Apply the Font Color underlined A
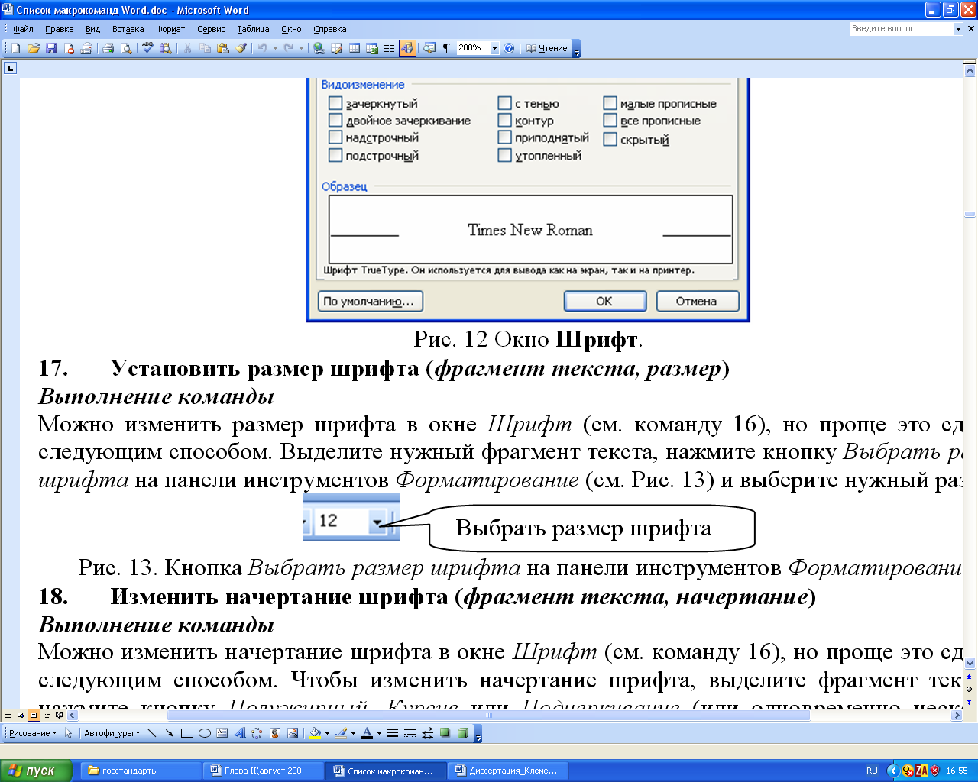Viewport: 978px width, 782px height. tap(367, 733)
